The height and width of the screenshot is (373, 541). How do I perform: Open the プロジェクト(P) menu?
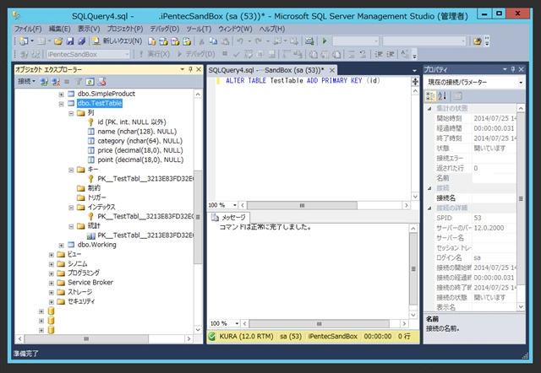(125, 29)
